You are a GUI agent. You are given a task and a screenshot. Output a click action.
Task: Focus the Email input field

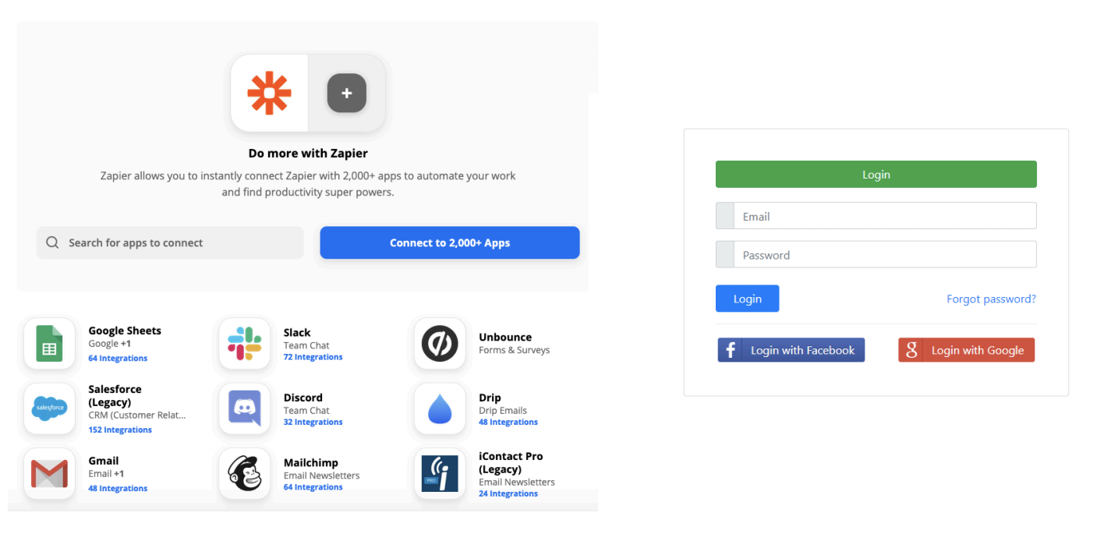tap(876, 216)
